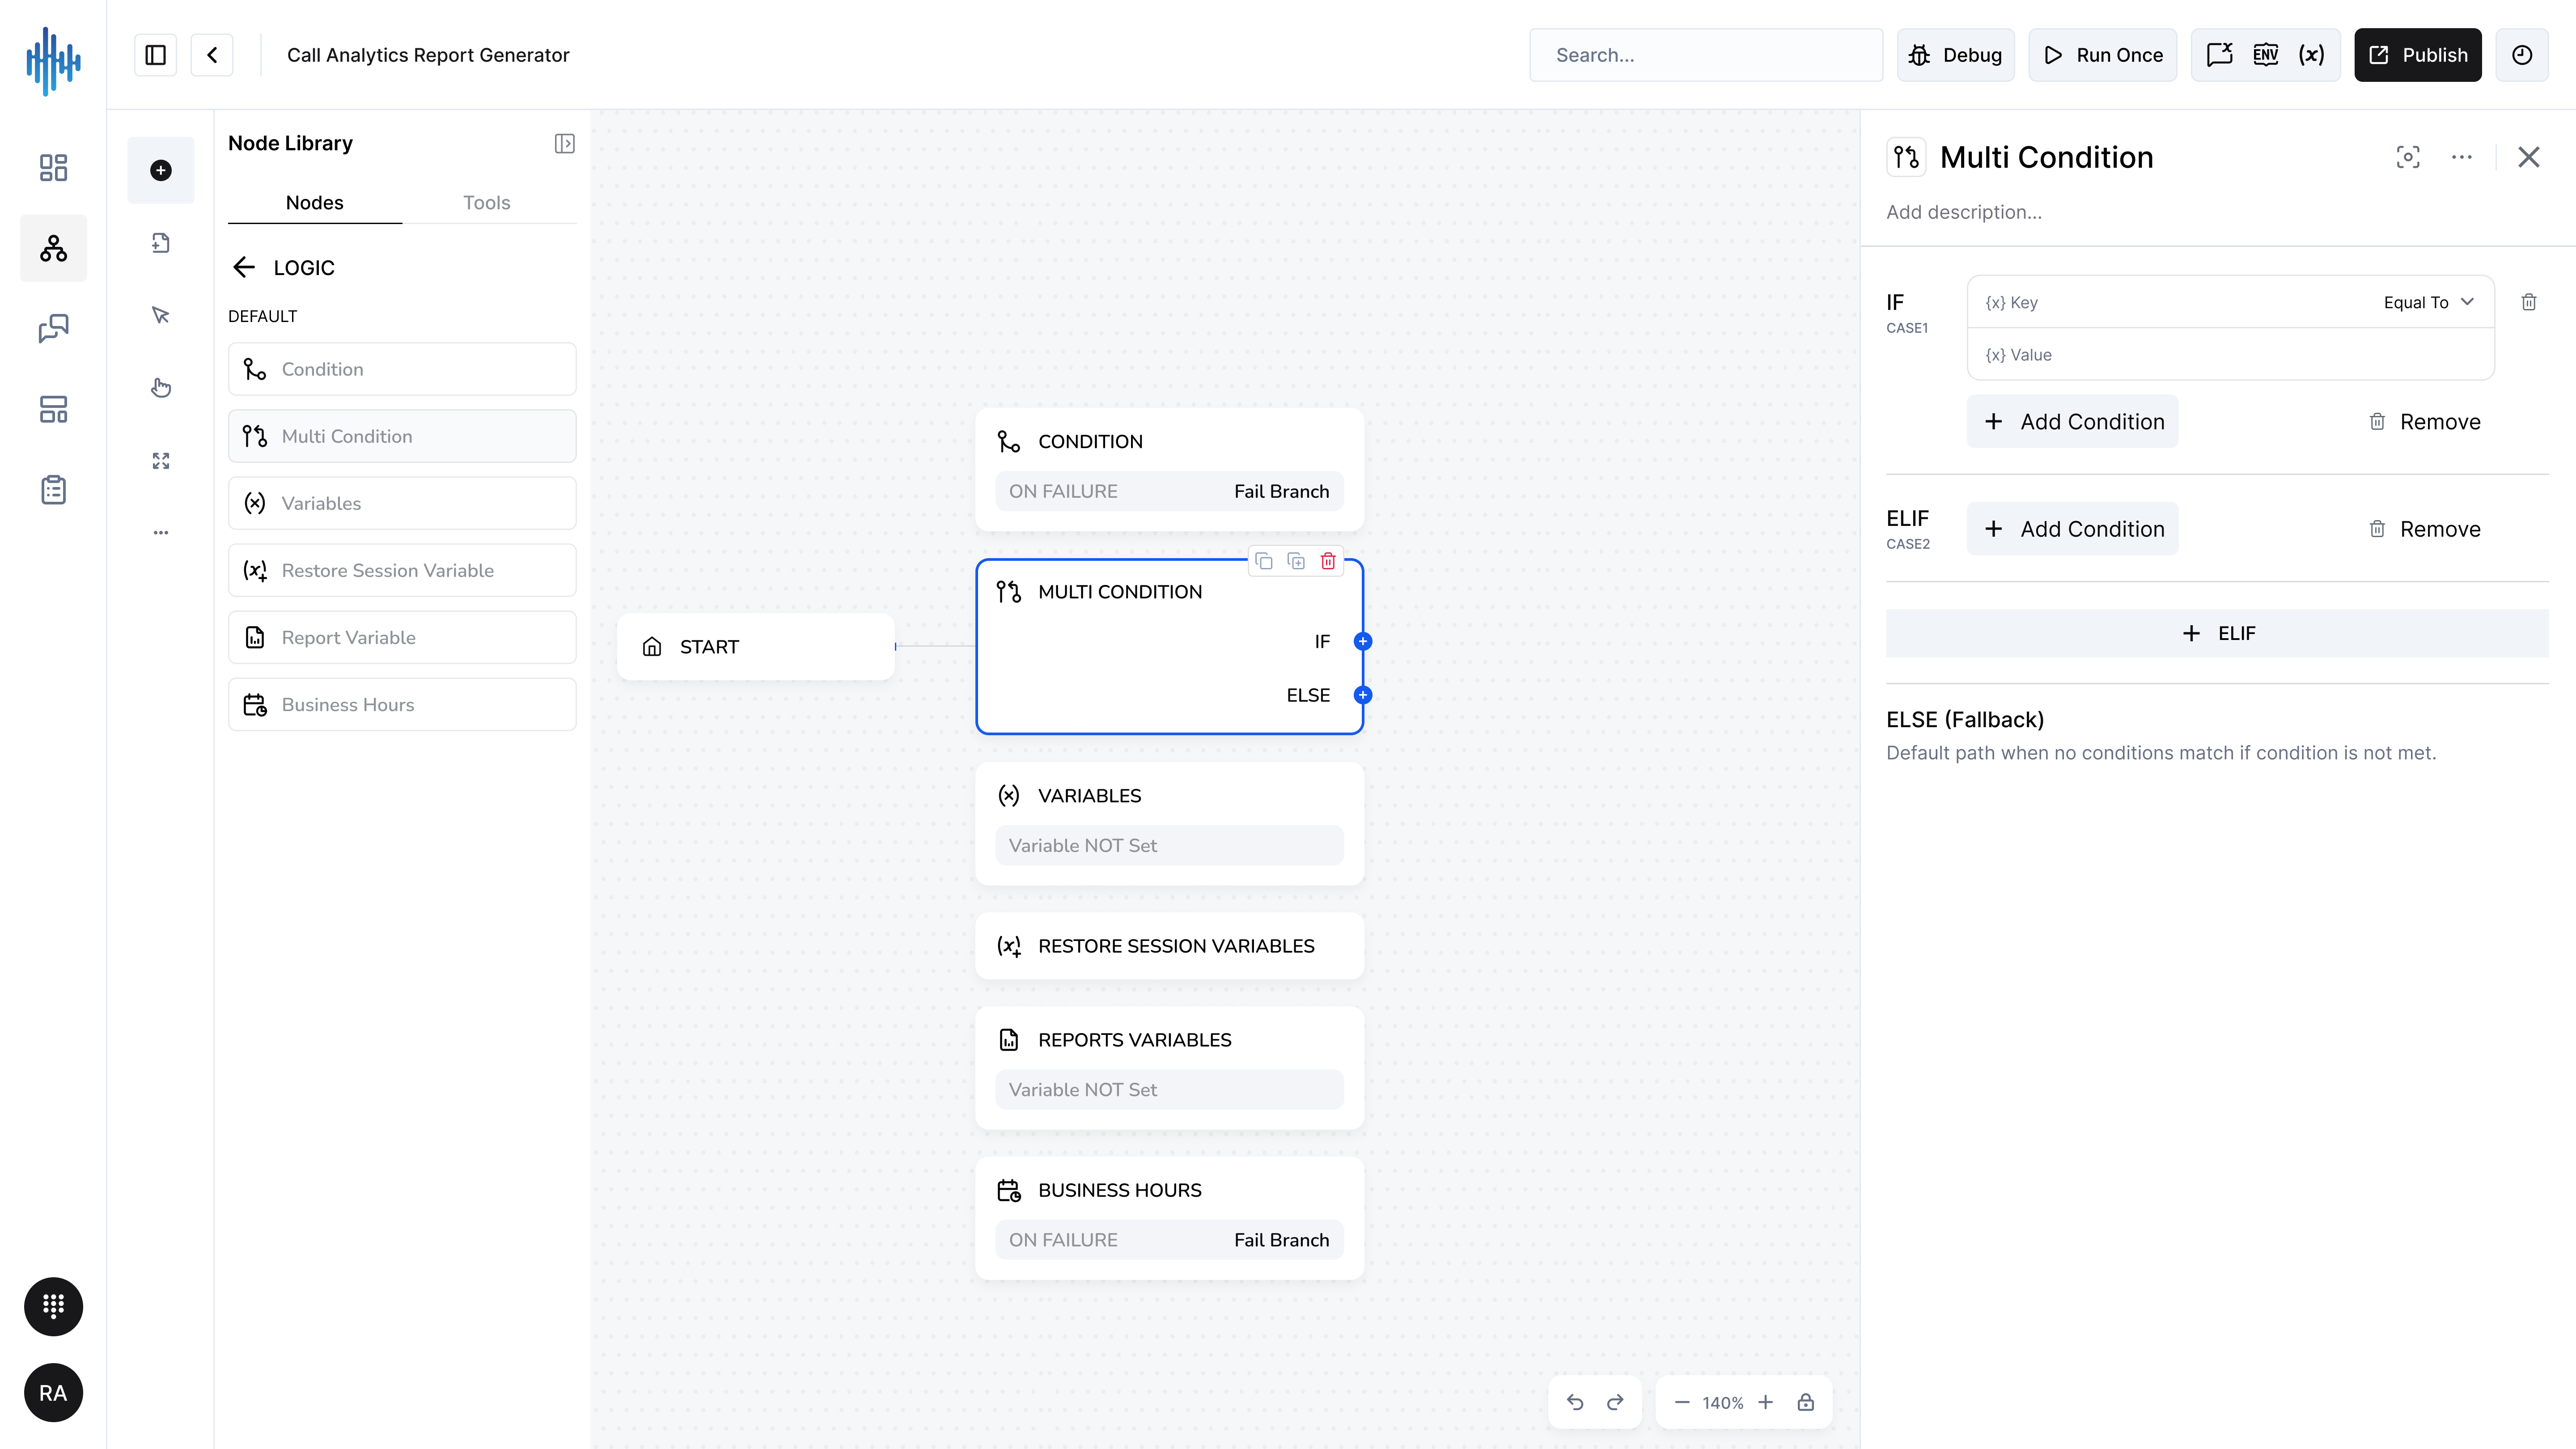This screenshot has height=1449, width=2576.
Task: Delete the Multi Condition node
Action: point(1328,561)
